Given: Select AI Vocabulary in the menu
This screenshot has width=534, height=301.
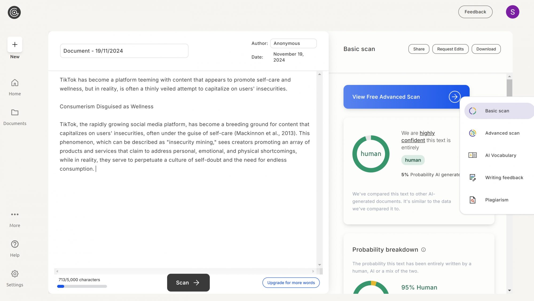Looking at the screenshot, I should (x=499, y=155).
